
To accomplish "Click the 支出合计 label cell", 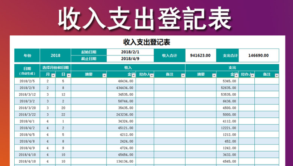I will coord(227,55).
